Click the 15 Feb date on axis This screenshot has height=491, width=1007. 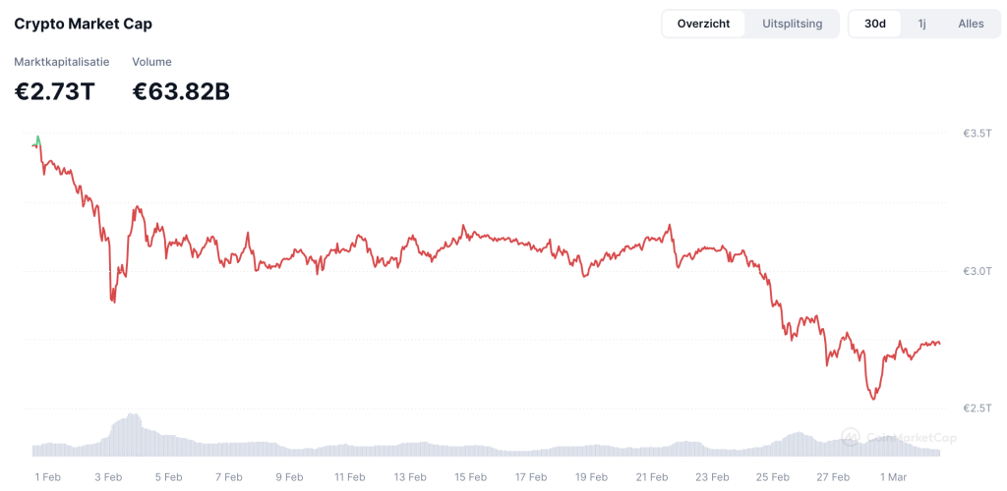471,477
